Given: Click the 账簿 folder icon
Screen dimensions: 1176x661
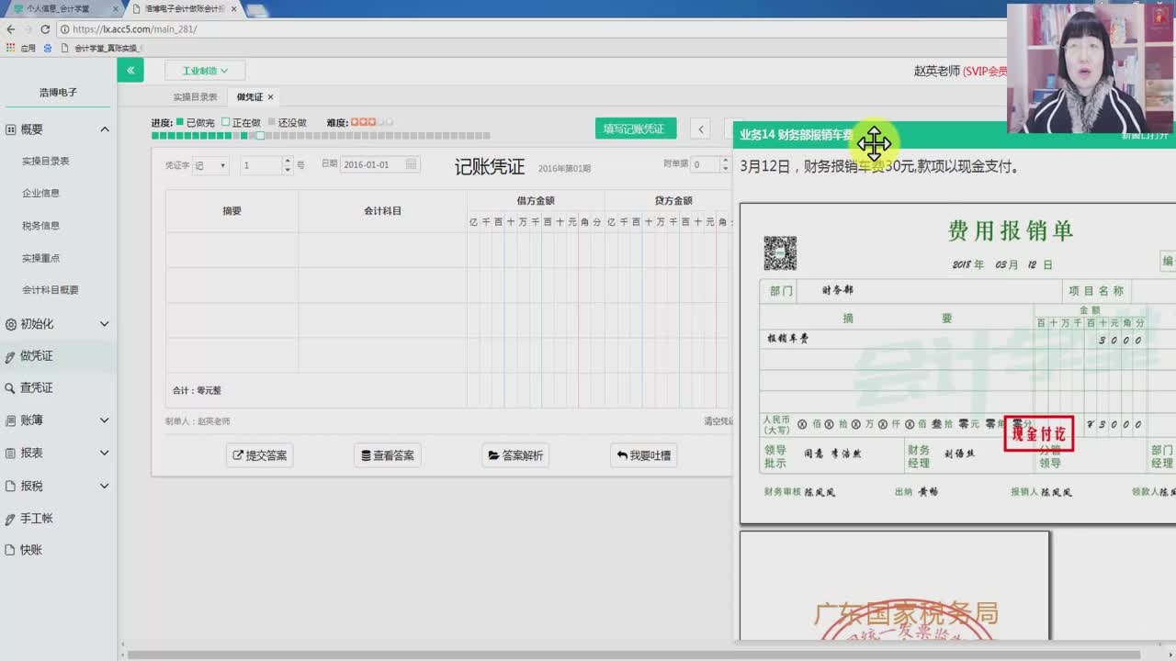Looking at the screenshot, I should pyautogui.click(x=10, y=420).
